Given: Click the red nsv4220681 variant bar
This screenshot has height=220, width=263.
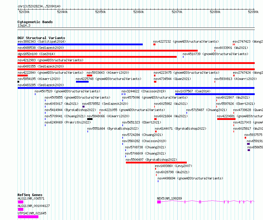Looking at the screenshot, I should coord(226,119).
